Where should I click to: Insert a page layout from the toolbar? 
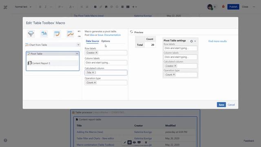128,7
